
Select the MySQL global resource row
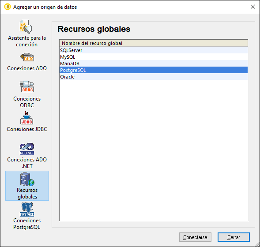154,57
